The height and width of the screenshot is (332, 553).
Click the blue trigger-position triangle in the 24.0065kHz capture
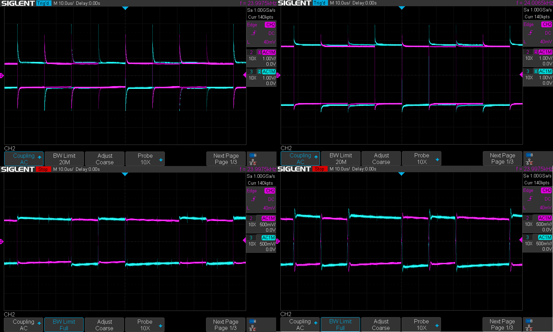coord(402,8)
